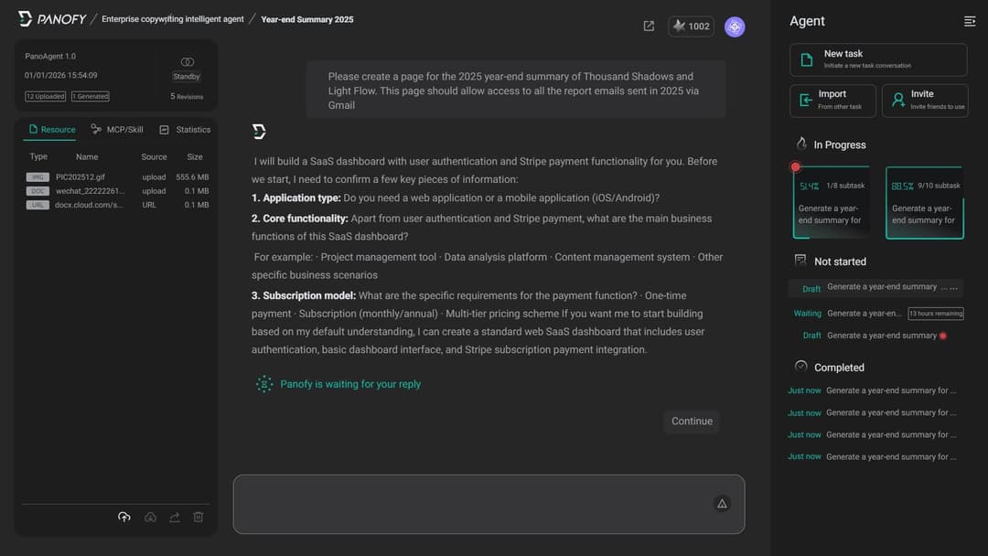The image size is (988, 556).
Task: Click the Panofy logo icon
Action: [x=25, y=17]
